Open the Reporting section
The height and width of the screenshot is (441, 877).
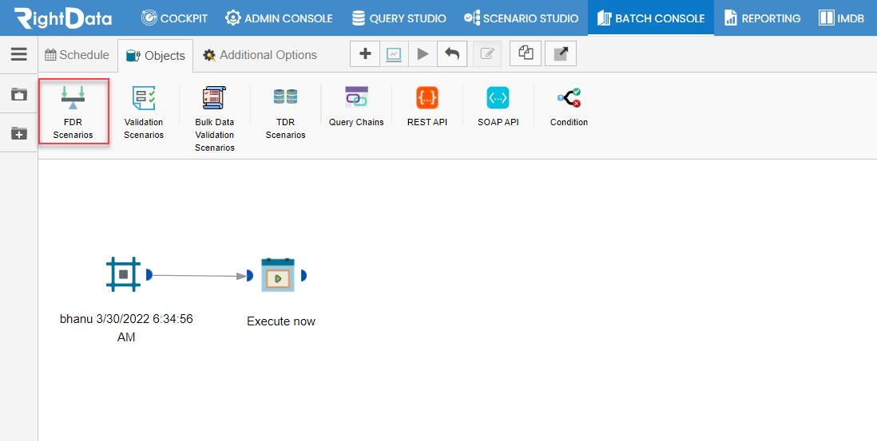click(762, 18)
